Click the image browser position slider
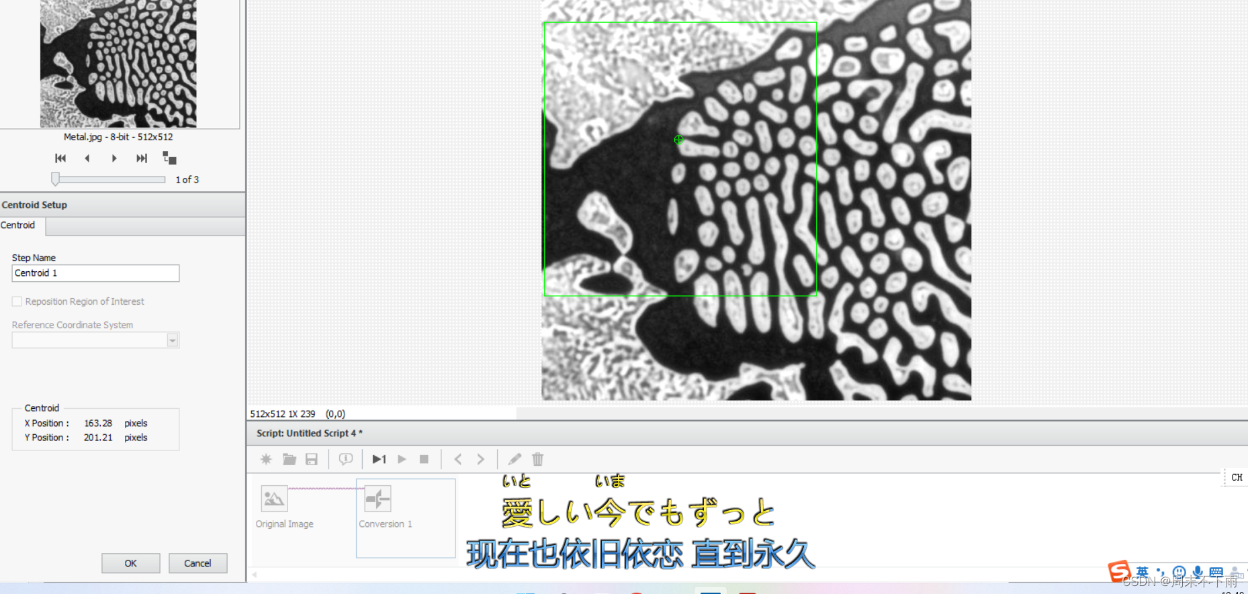This screenshot has width=1248, height=594. tap(109, 179)
